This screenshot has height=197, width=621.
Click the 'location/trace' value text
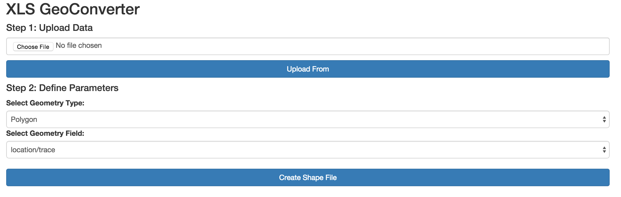click(x=33, y=150)
